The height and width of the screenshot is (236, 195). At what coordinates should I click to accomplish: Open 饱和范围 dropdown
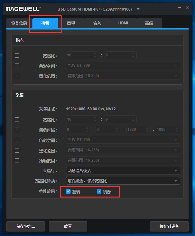point(123,160)
